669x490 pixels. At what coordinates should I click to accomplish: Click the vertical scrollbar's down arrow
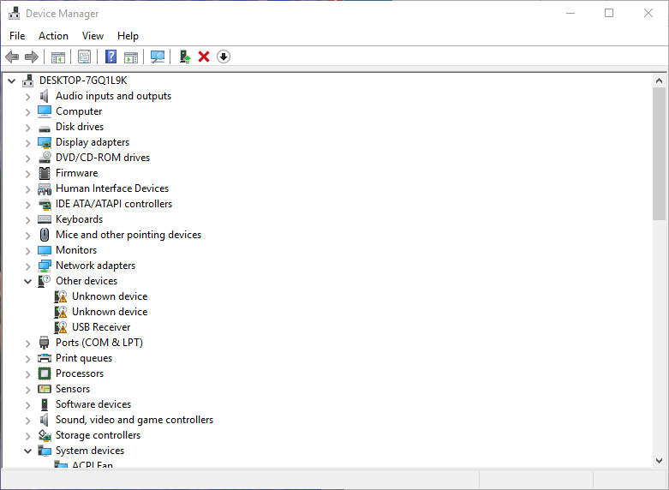[x=659, y=461]
